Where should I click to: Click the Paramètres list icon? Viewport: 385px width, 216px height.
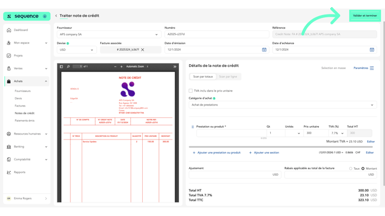(372, 68)
